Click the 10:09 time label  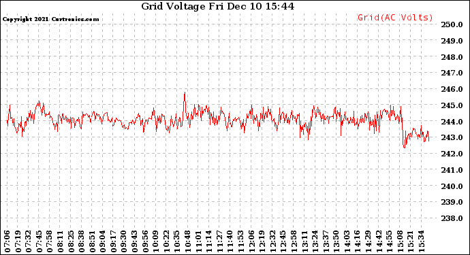[156, 241]
